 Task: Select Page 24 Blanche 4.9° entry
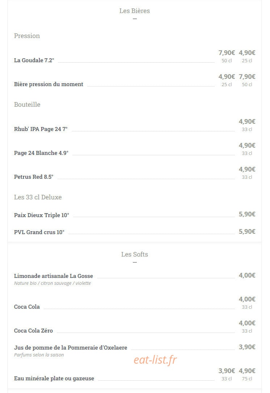pyautogui.click(x=41, y=153)
